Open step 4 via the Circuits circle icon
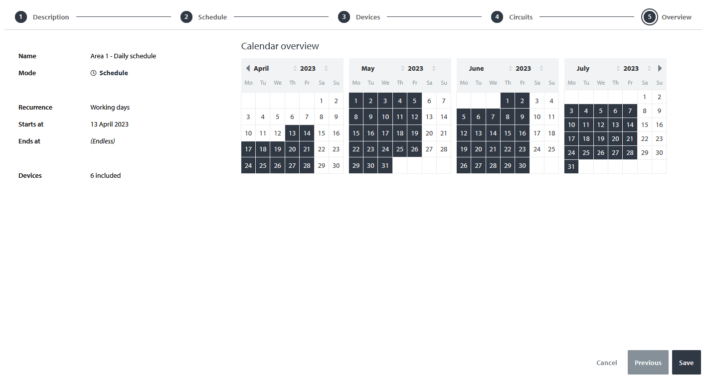This screenshot has width=707, height=379. click(497, 16)
